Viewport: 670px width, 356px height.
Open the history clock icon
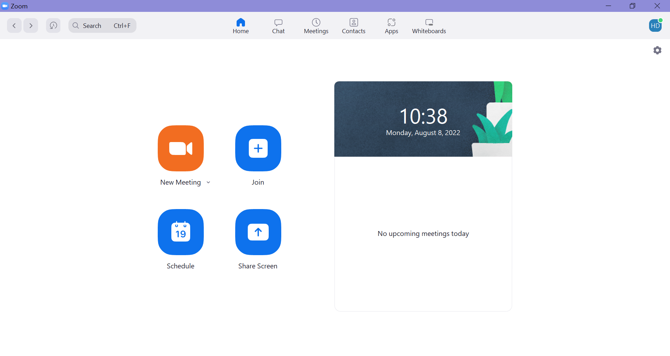click(53, 25)
